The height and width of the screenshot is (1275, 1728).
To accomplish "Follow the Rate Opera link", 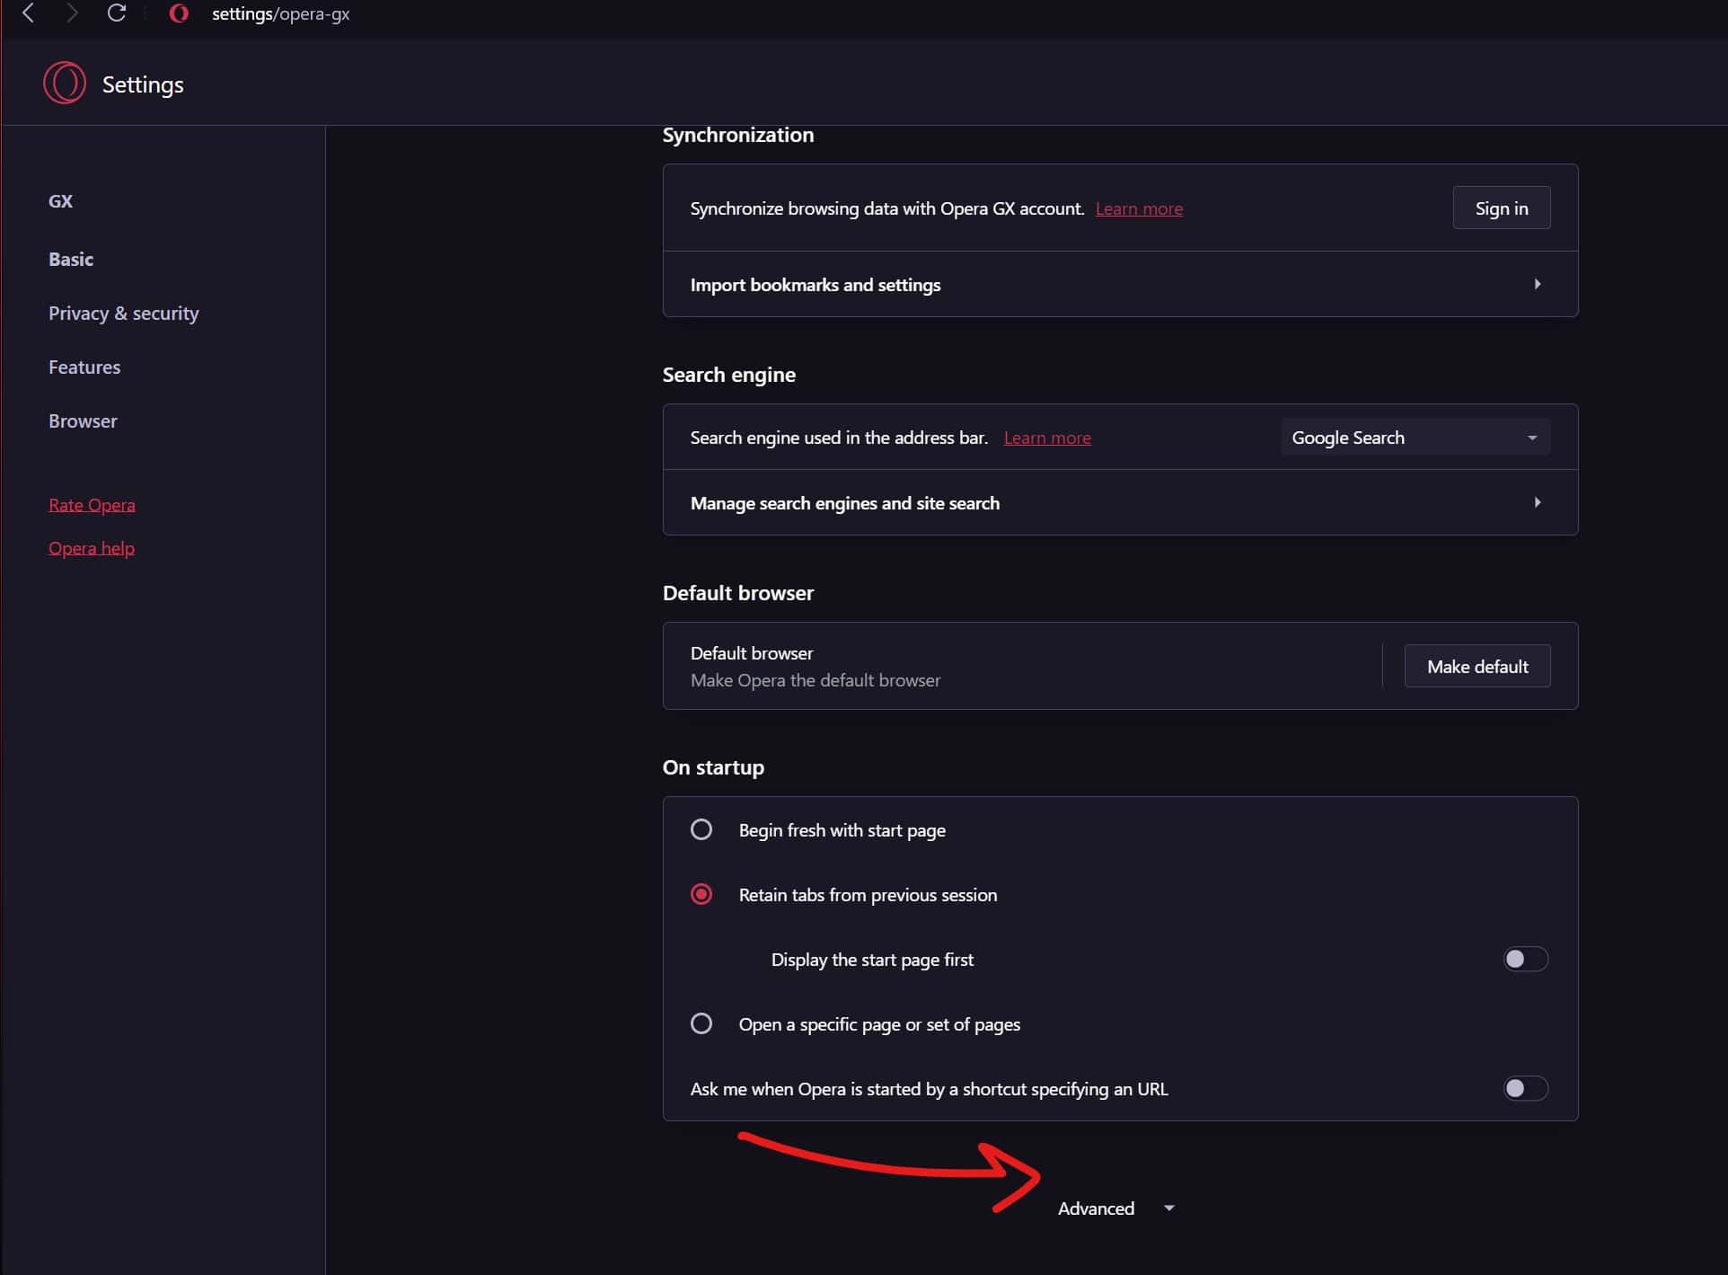I will 92,505.
